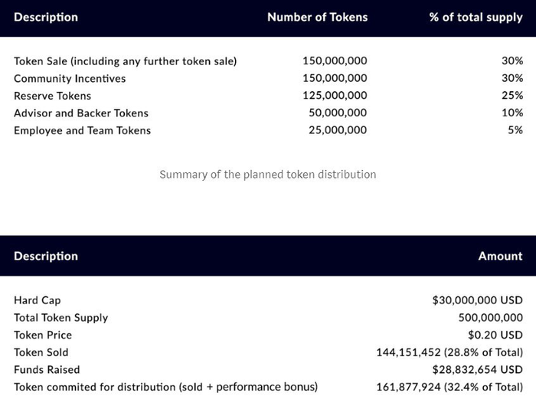Click the "% of total supply" column header

476,17
